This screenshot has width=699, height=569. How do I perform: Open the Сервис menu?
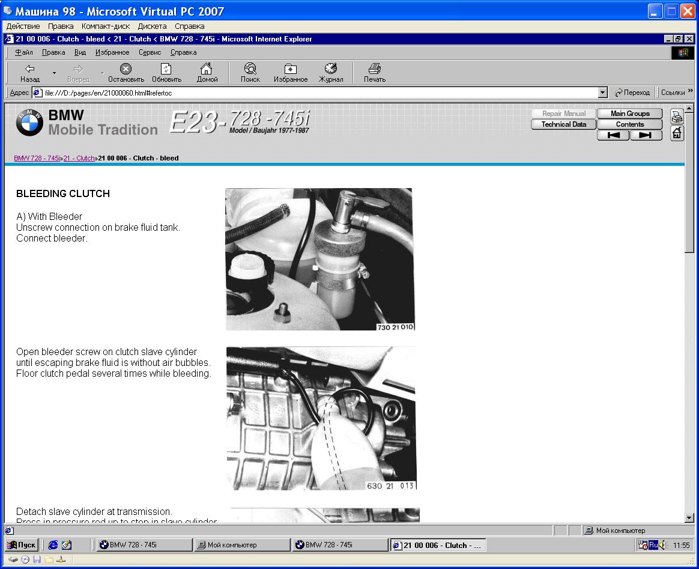150,52
